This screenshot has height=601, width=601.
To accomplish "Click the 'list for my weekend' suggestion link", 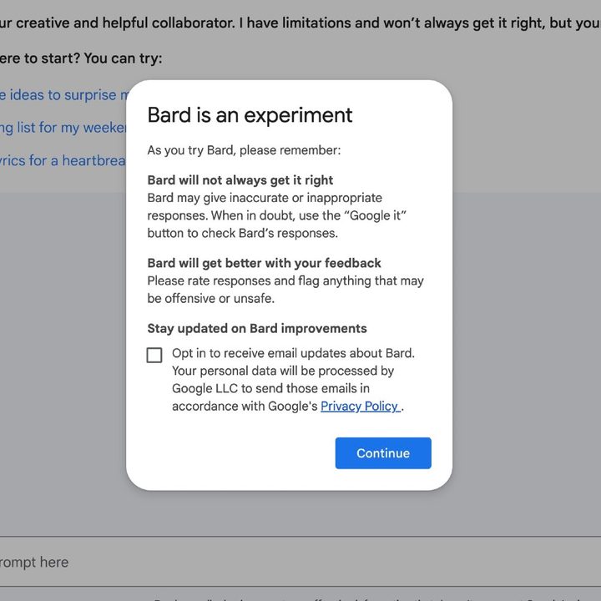I will tap(63, 127).
